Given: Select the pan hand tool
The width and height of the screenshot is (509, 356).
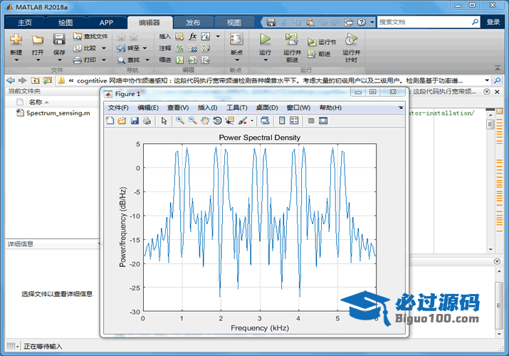Looking at the screenshot, I should [x=205, y=121].
